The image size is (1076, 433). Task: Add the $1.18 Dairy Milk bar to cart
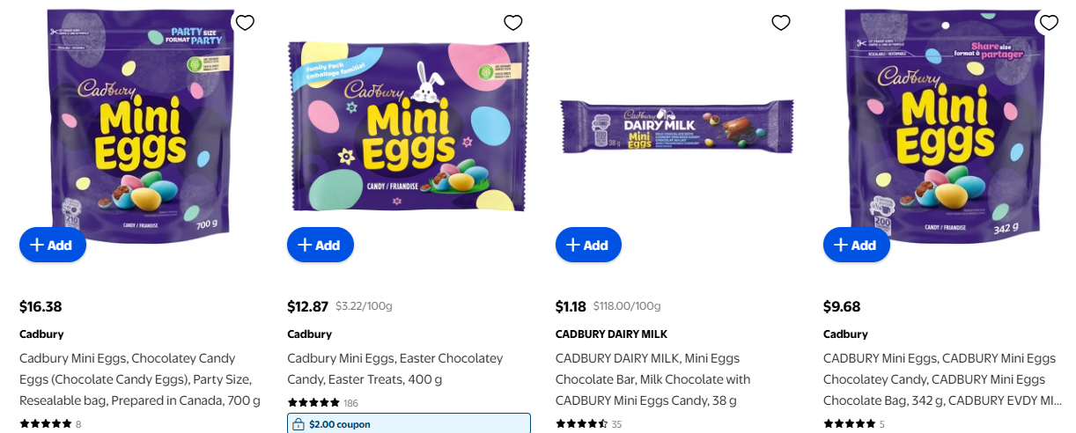pyautogui.click(x=588, y=245)
